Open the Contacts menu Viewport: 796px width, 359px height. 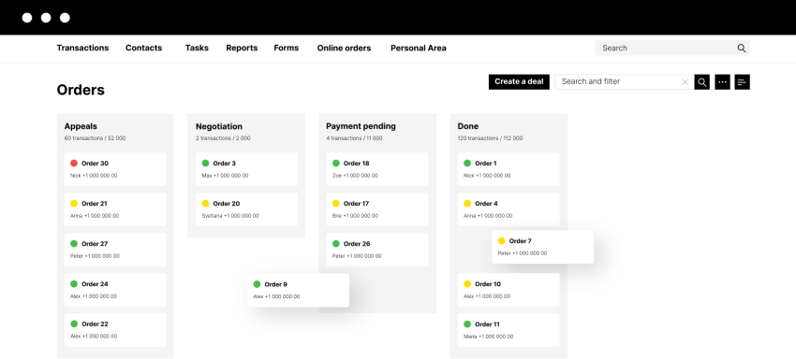point(143,49)
